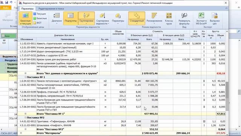Screen dimensions: 241x136
Task: Open dropdown arrow under 'Стандартный'
Action: (137, 23)
